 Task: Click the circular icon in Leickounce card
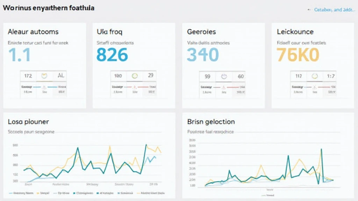[315, 76]
